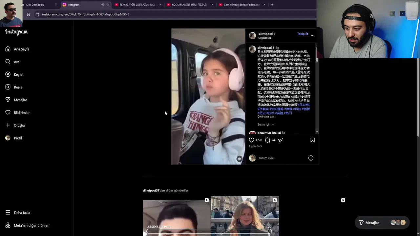Open the three-dot post options menu

tap(312, 35)
